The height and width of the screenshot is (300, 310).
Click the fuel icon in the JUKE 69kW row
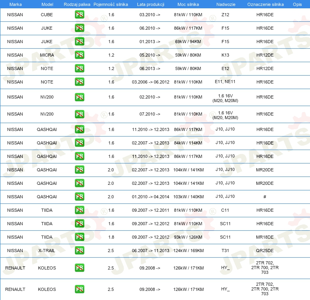pos(79,42)
